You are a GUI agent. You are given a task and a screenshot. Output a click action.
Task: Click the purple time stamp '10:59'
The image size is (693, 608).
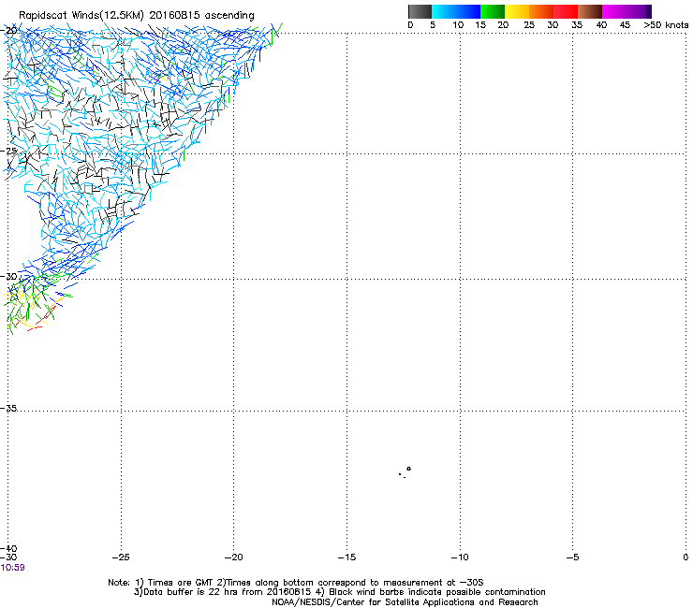click(x=12, y=568)
